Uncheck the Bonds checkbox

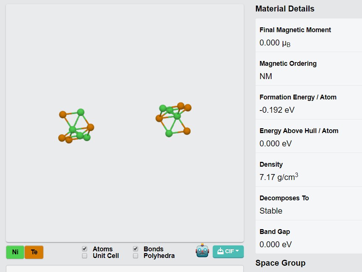coord(136,249)
